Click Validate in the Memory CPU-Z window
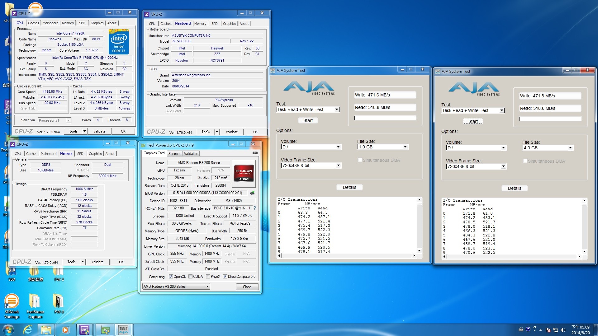This screenshot has width=598, height=336. pyautogui.click(x=97, y=262)
